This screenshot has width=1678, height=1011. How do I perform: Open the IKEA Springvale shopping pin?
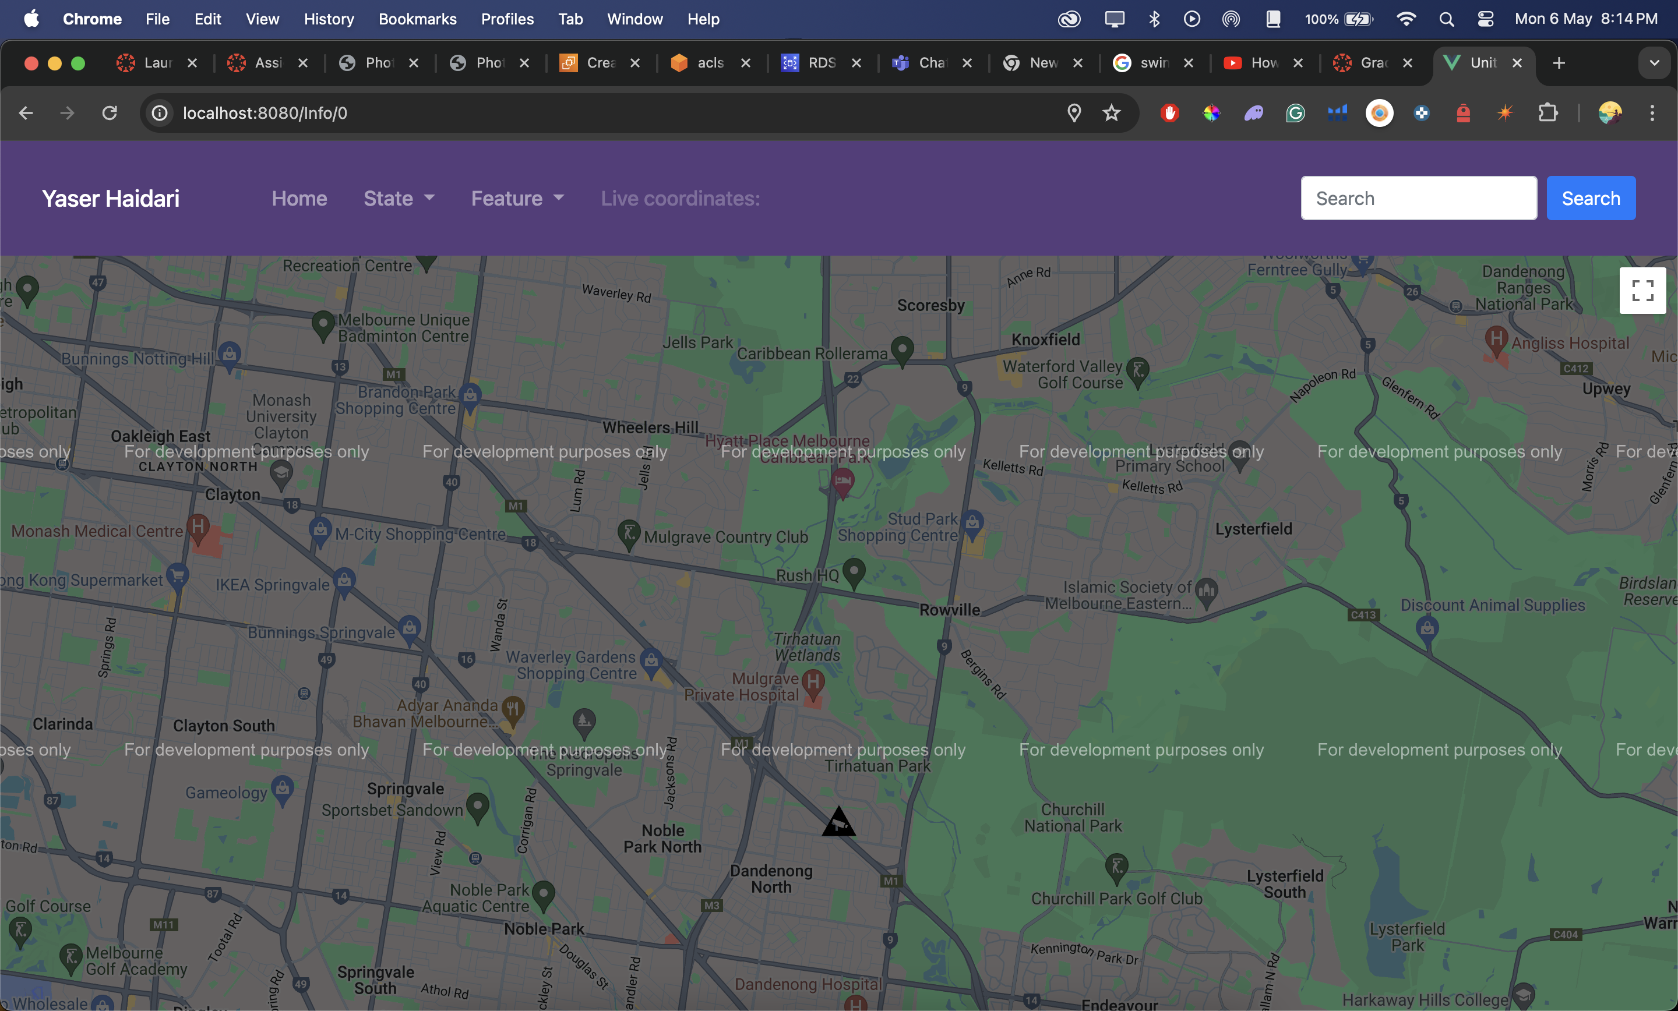click(344, 583)
